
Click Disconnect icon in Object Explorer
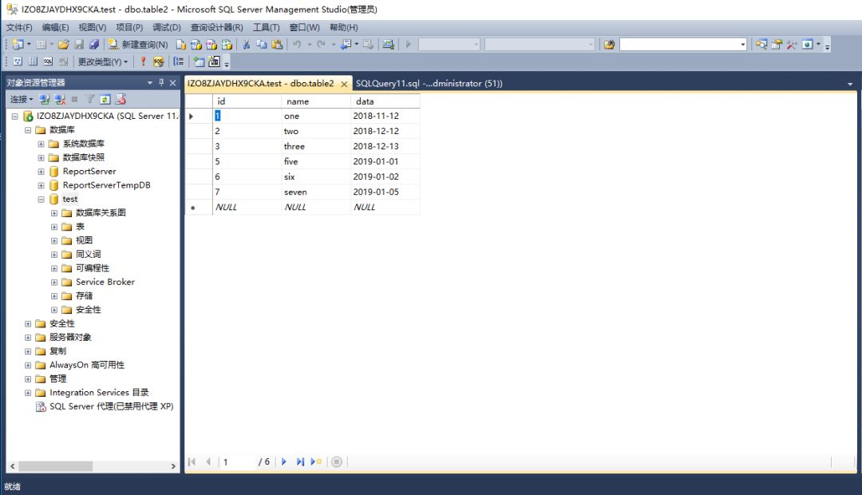pos(60,100)
